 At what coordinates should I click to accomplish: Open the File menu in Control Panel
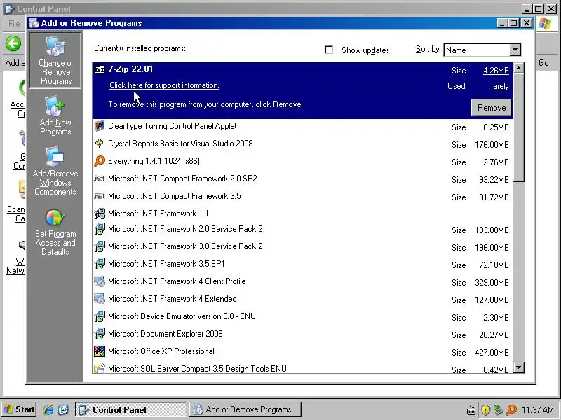(14, 24)
